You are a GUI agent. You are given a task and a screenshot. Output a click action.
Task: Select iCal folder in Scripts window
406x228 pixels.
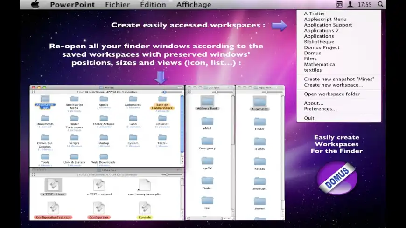(x=207, y=202)
